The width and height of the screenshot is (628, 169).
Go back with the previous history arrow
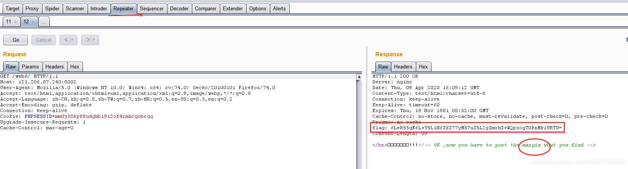pos(66,40)
